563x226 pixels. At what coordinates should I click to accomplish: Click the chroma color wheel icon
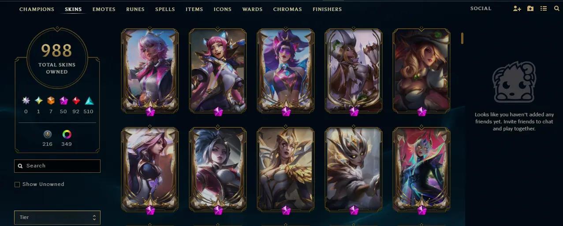pos(67,134)
